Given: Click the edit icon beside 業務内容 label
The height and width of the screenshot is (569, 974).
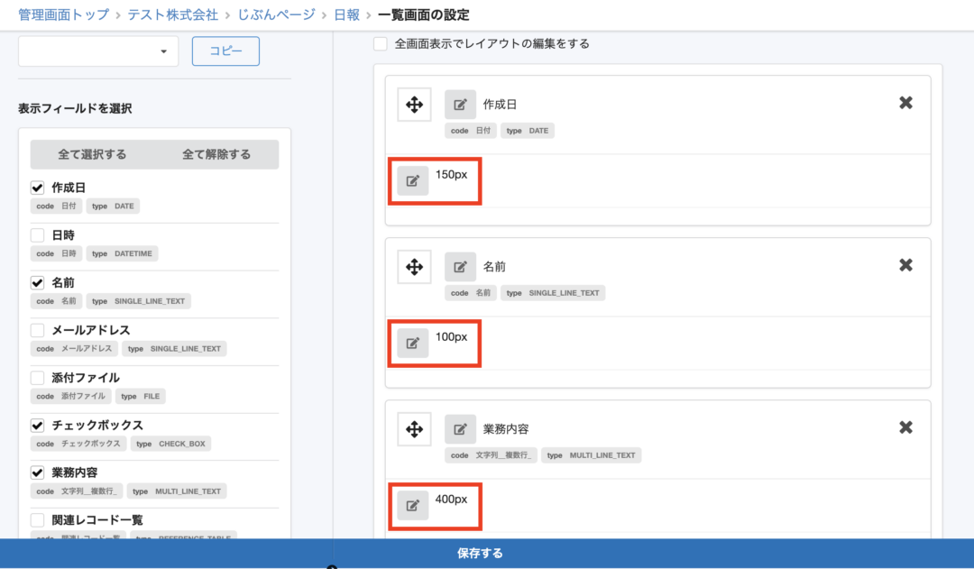Looking at the screenshot, I should click(460, 429).
